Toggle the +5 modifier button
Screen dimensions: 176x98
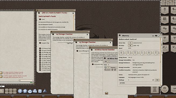click(15, 90)
